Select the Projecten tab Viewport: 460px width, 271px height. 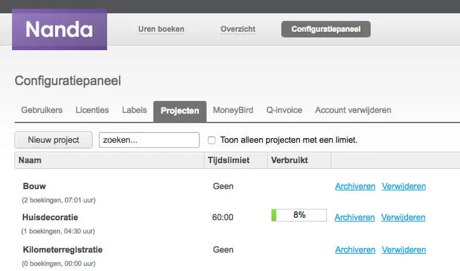click(x=180, y=111)
